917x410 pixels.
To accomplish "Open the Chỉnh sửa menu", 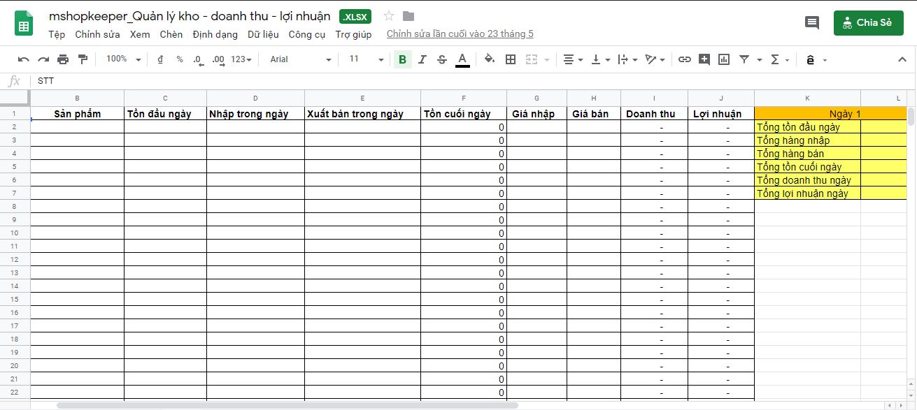I will pos(97,34).
